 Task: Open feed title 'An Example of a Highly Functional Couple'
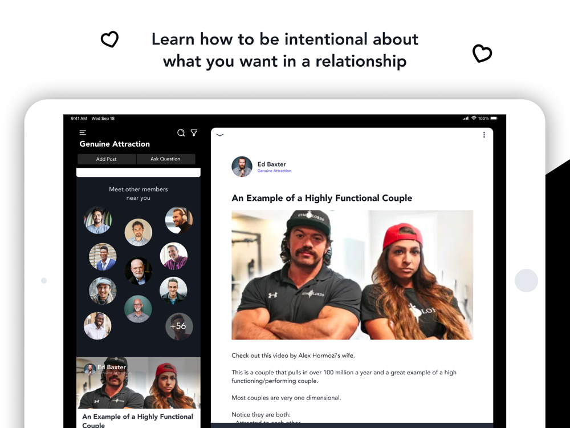click(x=137, y=421)
